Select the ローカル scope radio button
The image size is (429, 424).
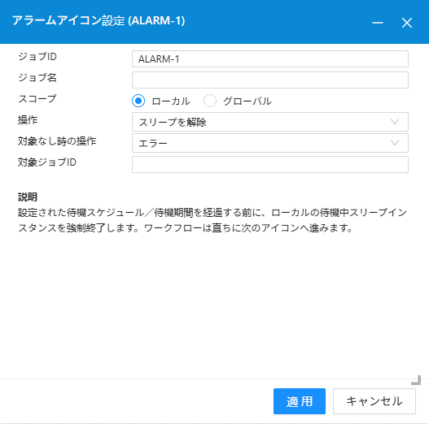(x=138, y=101)
